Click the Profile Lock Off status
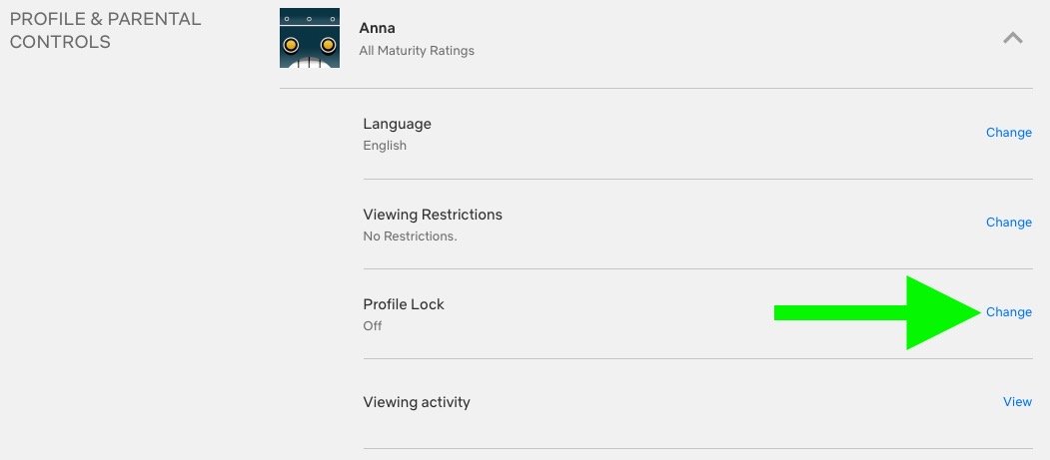Screen dimensions: 1050x460 [373, 326]
